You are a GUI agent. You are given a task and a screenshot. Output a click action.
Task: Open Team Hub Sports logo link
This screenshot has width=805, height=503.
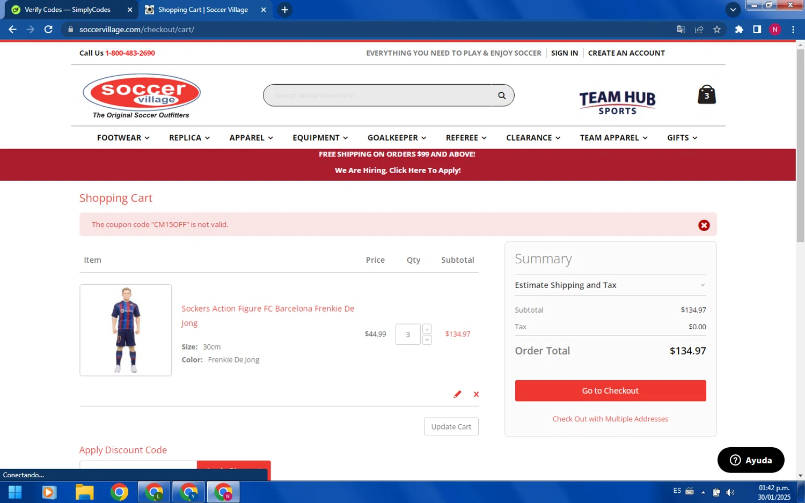617,102
